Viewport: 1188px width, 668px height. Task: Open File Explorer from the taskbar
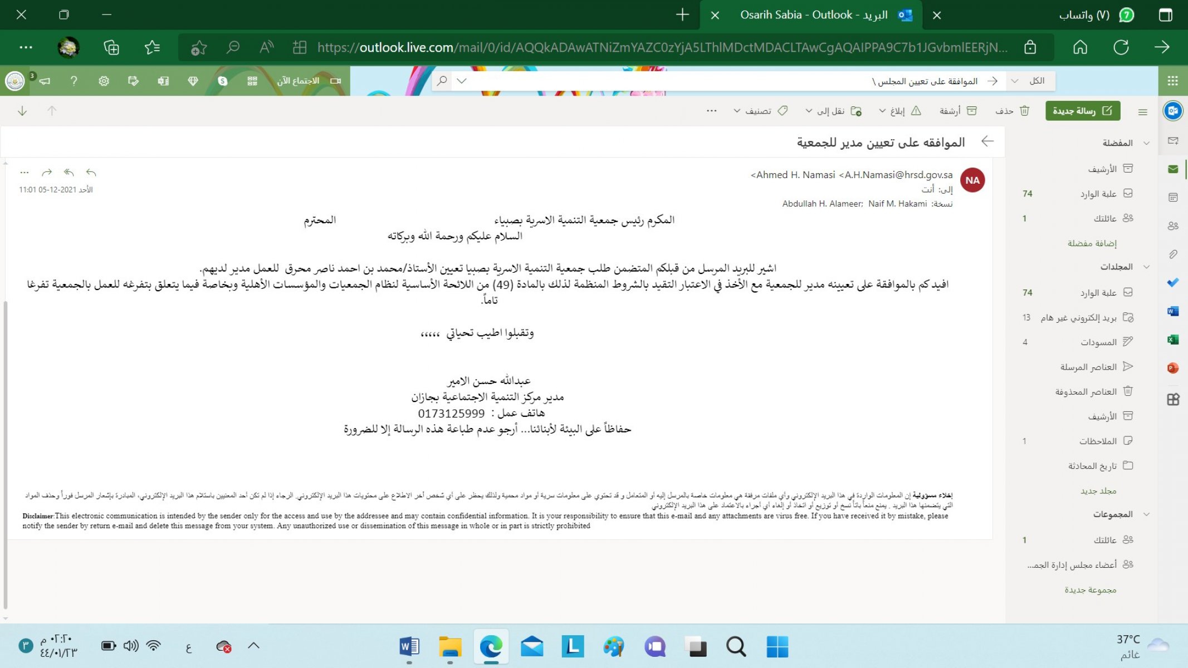pos(449,647)
